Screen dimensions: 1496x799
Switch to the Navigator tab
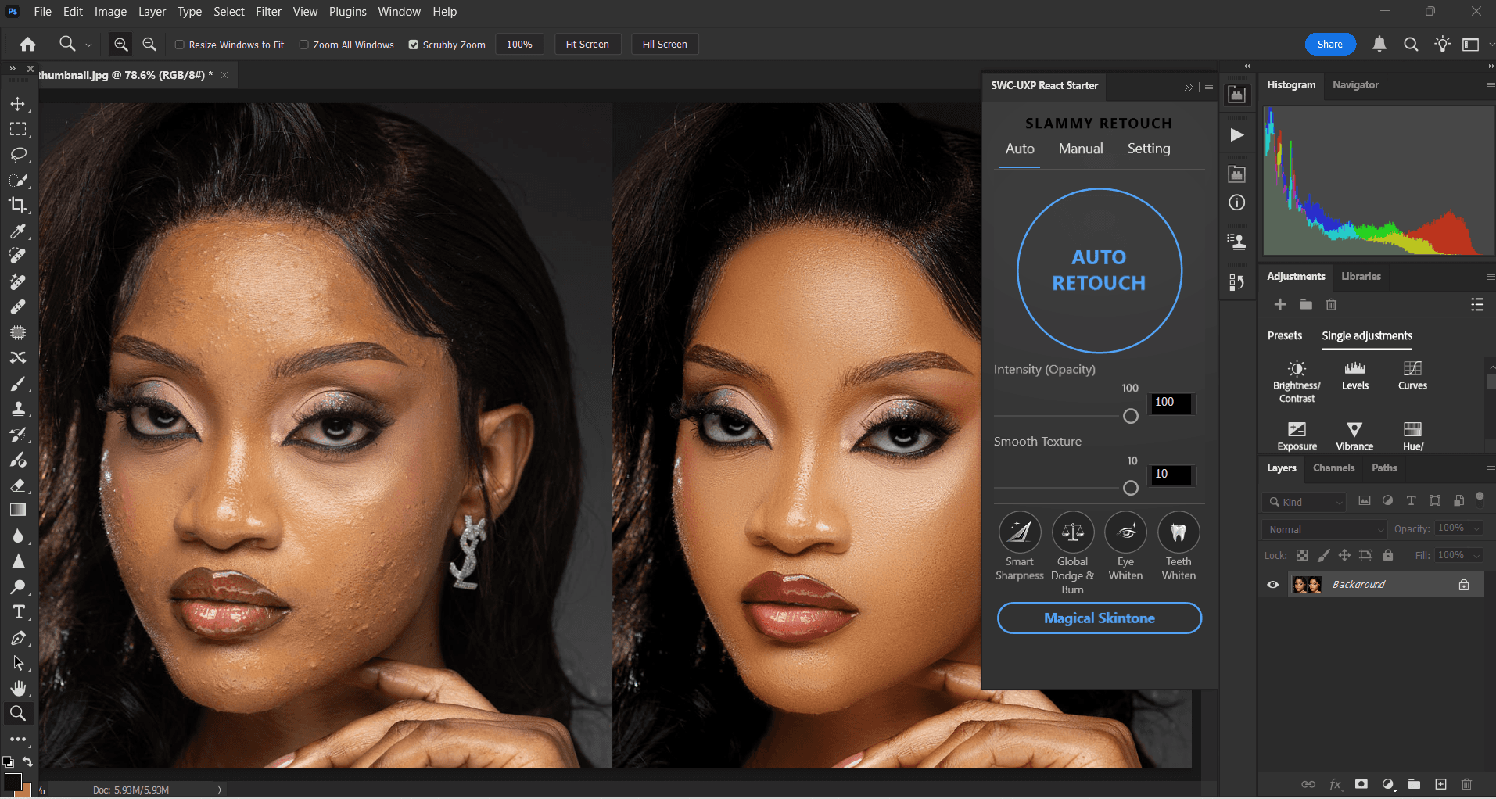(x=1355, y=84)
